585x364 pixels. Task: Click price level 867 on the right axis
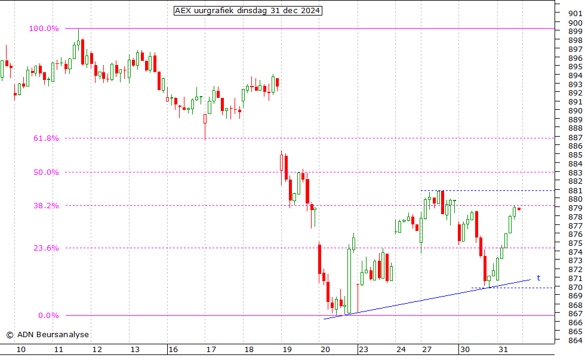click(x=575, y=314)
